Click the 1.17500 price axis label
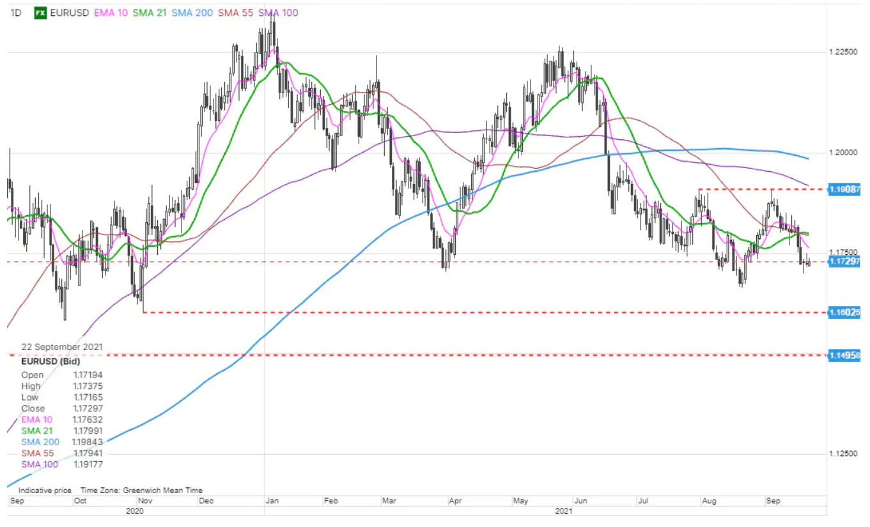The height and width of the screenshot is (527, 870). [844, 253]
